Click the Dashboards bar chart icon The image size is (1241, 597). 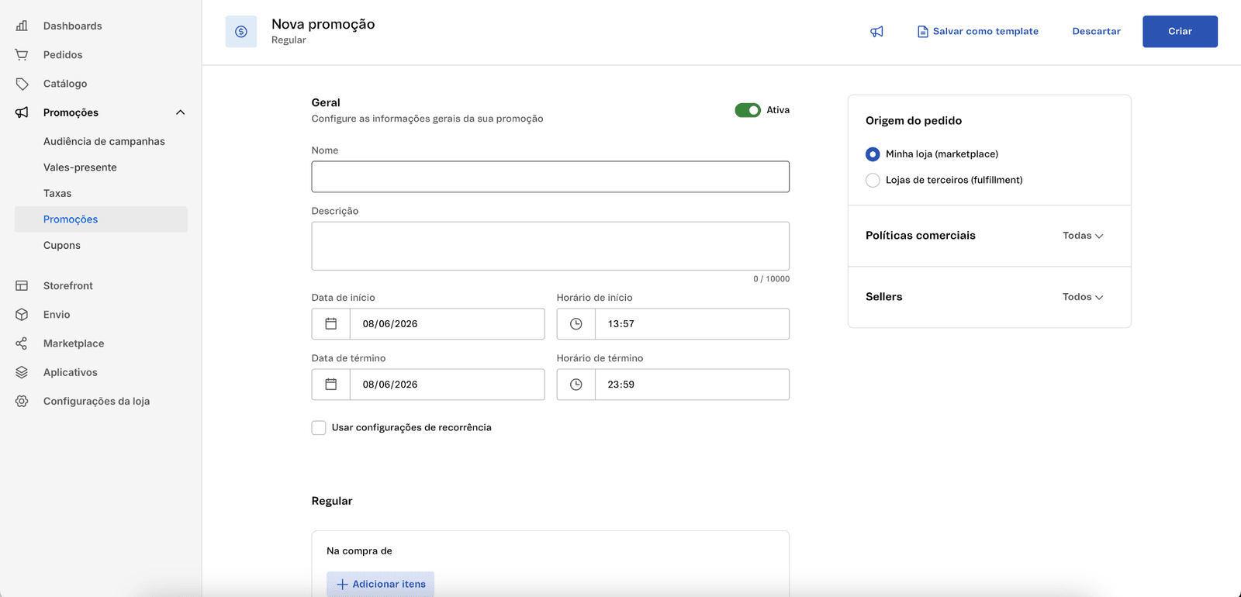[22, 26]
